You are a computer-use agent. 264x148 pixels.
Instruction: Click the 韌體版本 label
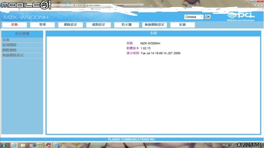(x=133, y=49)
